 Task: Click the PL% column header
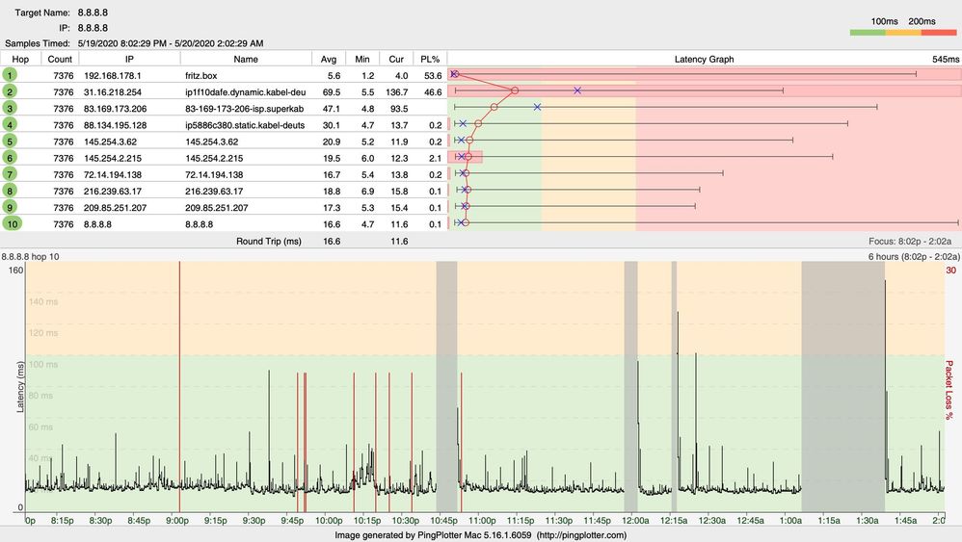point(430,59)
